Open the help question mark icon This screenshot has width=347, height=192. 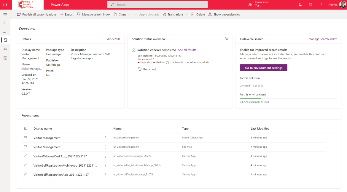tap(321, 4)
